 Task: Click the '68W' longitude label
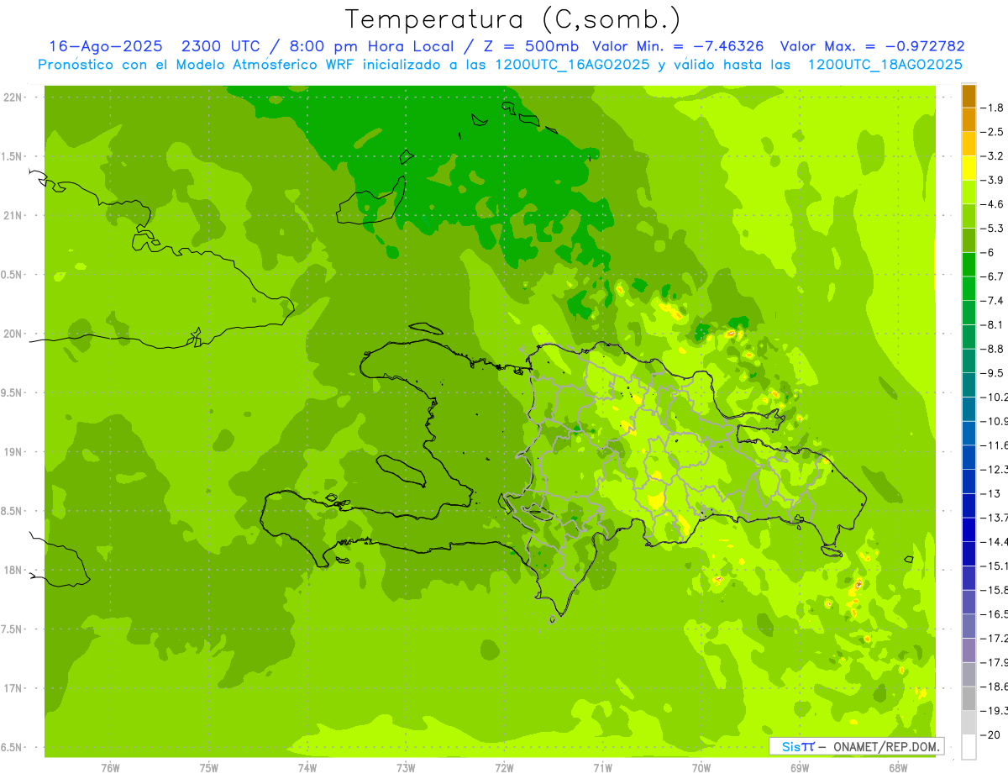(898, 767)
